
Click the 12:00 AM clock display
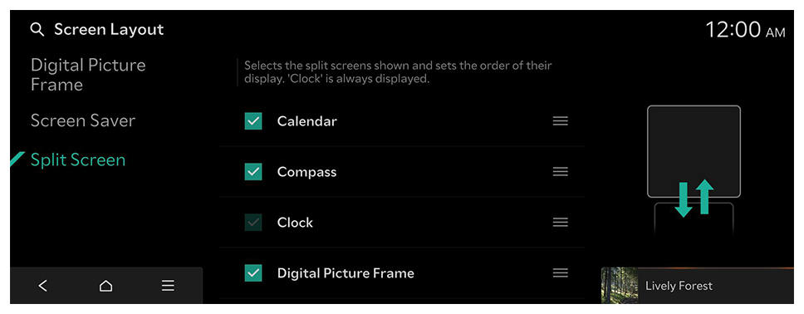click(745, 30)
